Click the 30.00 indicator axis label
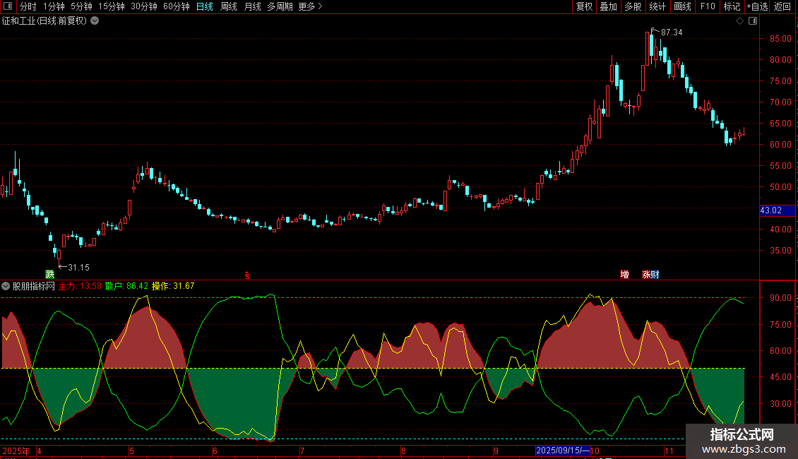This screenshot has height=459, width=798. (x=780, y=403)
